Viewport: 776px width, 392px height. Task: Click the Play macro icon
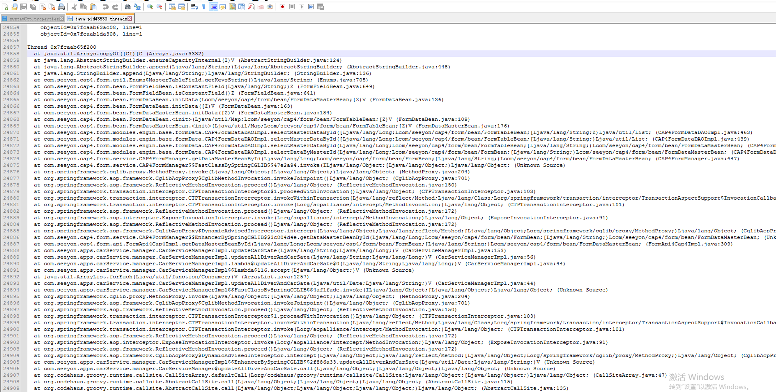301,7
